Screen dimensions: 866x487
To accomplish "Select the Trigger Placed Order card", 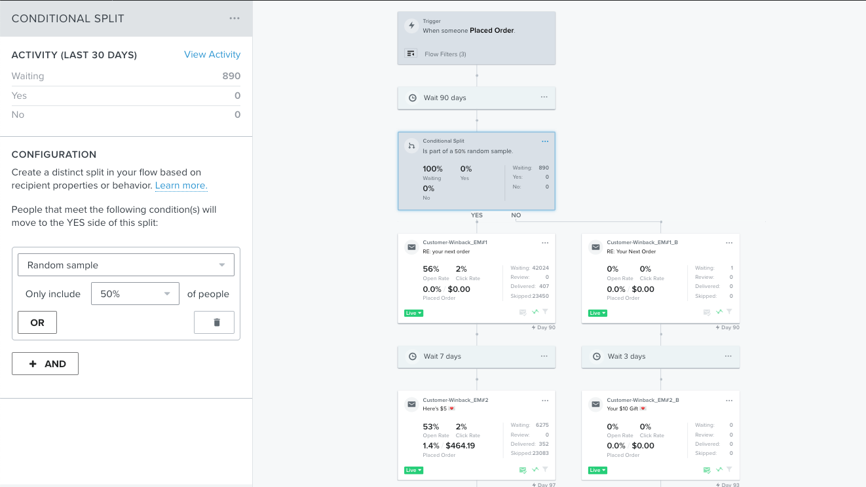I will coord(476,38).
